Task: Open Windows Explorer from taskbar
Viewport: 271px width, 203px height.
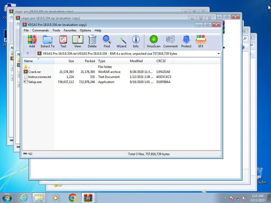Action: (39, 198)
